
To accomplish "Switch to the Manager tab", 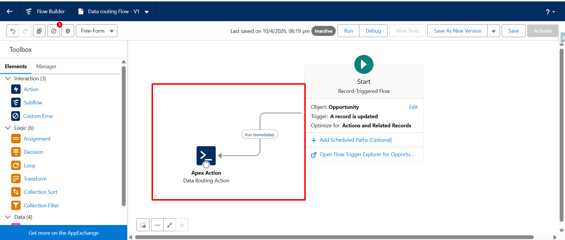I will pyautogui.click(x=46, y=66).
